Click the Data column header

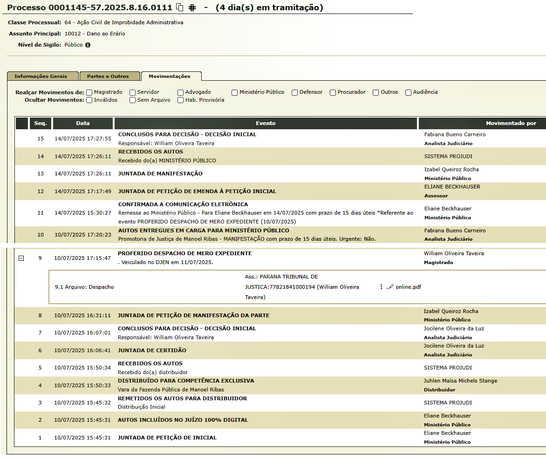pyautogui.click(x=83, y=123)
